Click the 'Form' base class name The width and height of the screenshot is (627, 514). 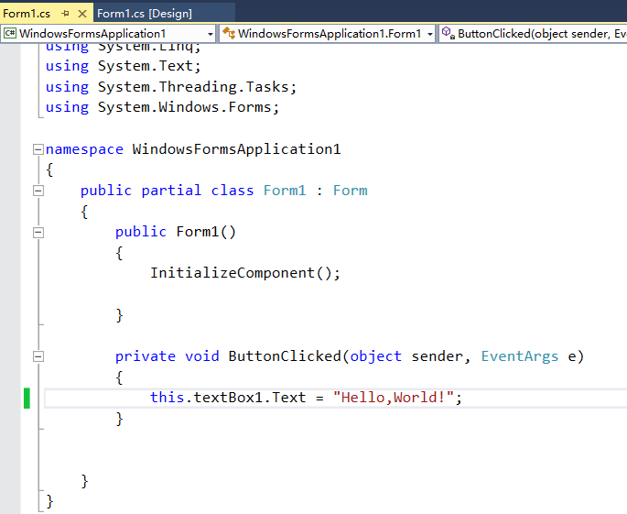pyautogui.click(x=351, y=191)
